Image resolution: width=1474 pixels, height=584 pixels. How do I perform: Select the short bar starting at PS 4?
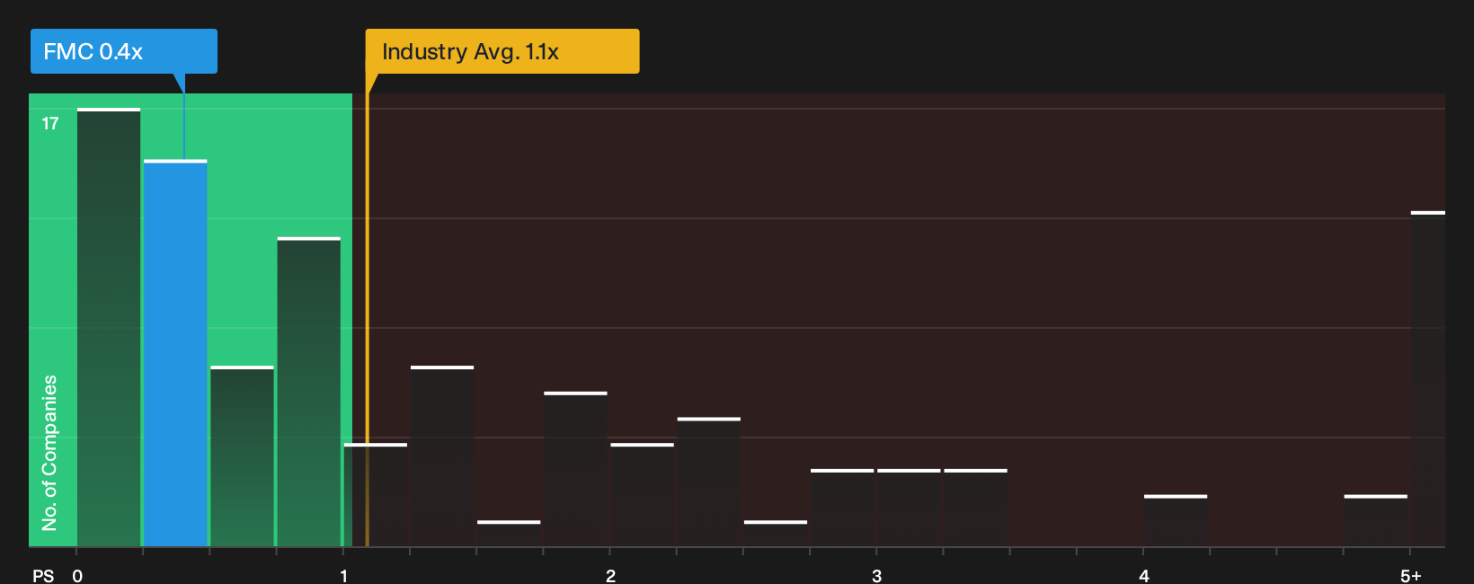pyautogui.click(x=1176, y=520)
